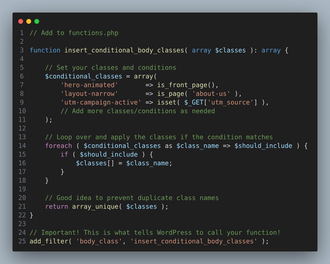Click line number 19
Screen dimensions: 330x264
22,189
